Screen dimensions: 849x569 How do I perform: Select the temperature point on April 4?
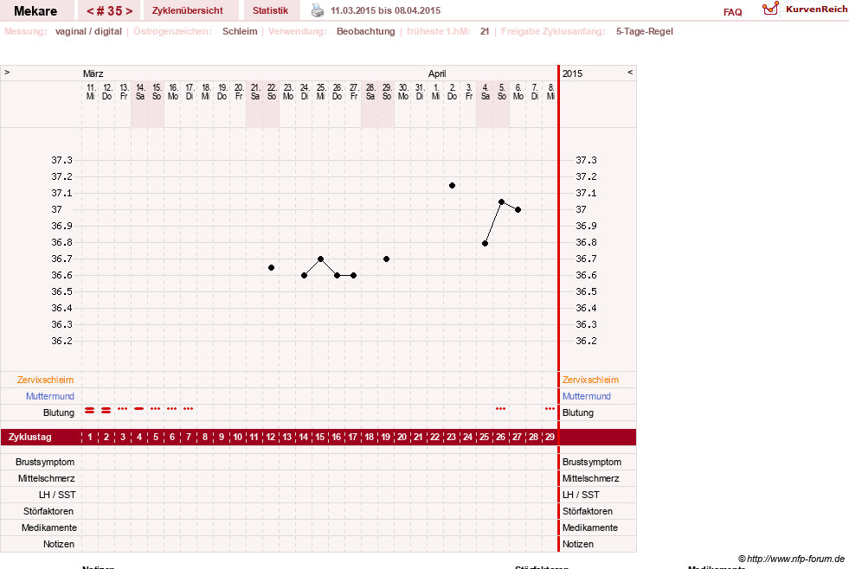coord(486,243)
